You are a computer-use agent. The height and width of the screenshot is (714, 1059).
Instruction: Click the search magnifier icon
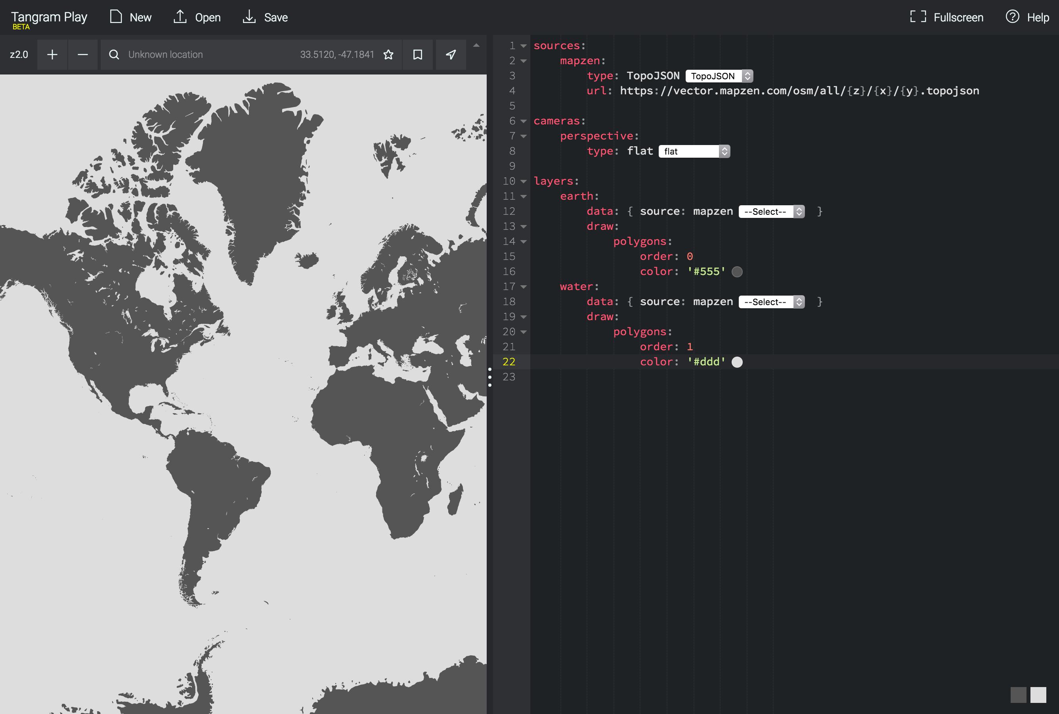pyautogui.click(x=114, y=55)
